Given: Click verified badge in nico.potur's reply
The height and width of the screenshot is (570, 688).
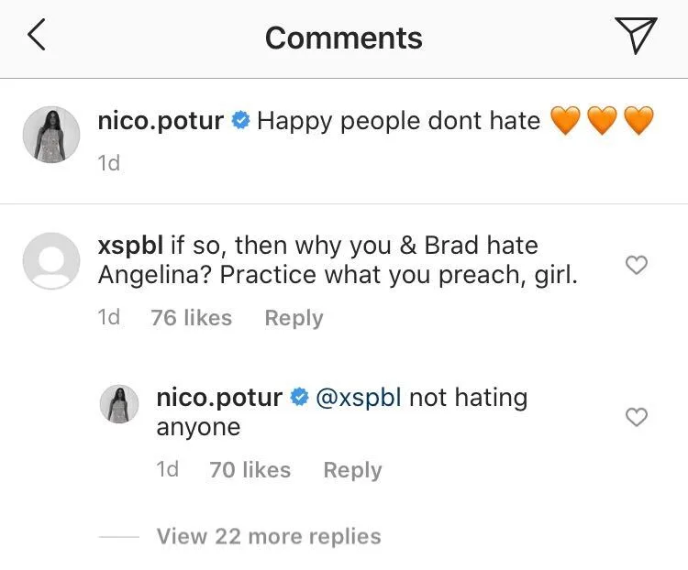Looking at the screenshot, I should tap(299, 398).
